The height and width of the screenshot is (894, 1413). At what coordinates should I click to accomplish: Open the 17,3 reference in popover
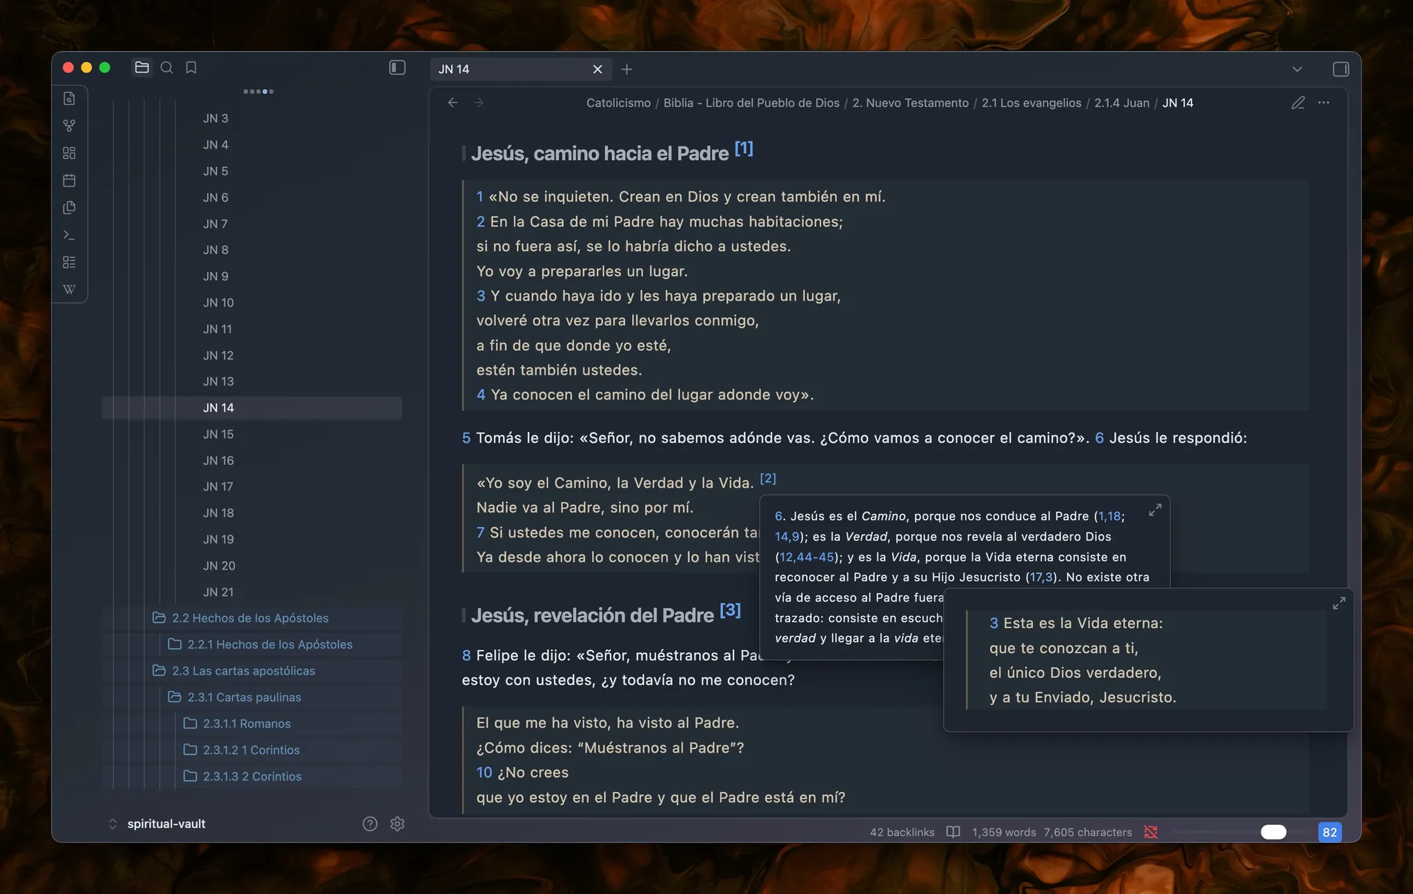coord(1041,577)
